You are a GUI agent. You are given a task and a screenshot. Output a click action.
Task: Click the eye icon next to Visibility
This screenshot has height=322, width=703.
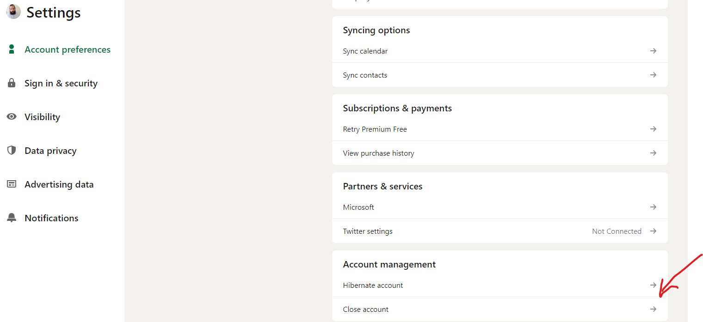click(12, 116)
